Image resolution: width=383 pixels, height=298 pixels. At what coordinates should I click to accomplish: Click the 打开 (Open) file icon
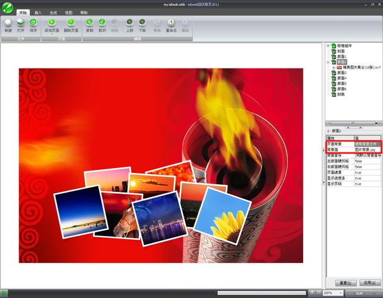21,23
